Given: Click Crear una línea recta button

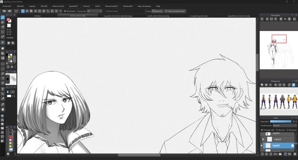Looking at the screenshot, I should coord(175,11).
